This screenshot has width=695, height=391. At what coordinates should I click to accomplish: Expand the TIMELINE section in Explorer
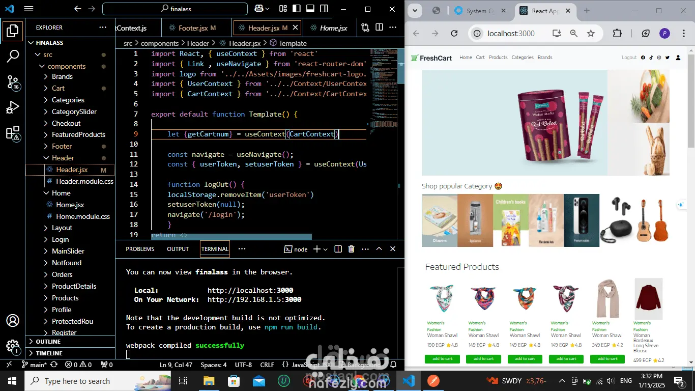[x=70, y=353]
